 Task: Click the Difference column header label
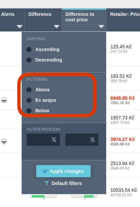[x=40, y=14]
